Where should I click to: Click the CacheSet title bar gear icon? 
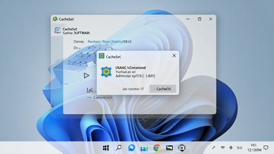pos(55,19)
